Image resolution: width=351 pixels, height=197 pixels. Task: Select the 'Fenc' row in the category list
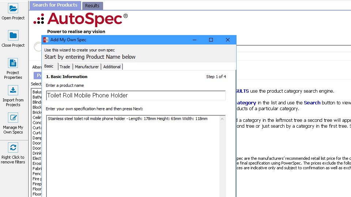tap(37, 174)
